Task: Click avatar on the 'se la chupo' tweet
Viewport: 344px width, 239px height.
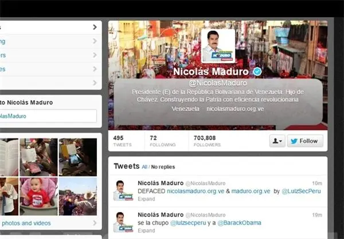Action: [123, 222]
